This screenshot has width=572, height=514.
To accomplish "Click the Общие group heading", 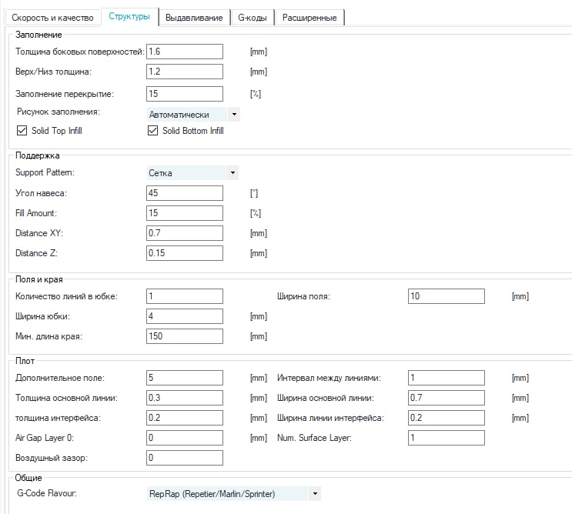I will point(28,478).
